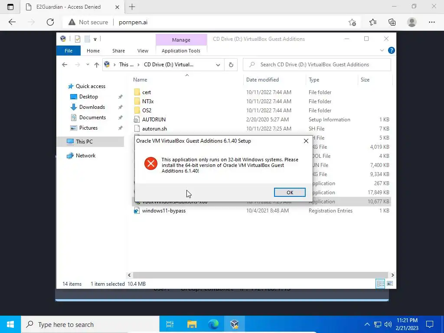Open File Explorer Help icon
This screenshot has height=333, width=444.
click(392, 50)
